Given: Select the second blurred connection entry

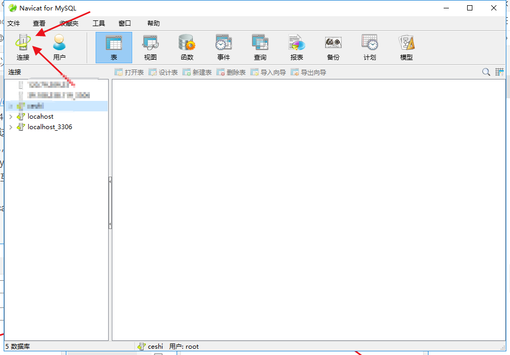Looking at the screenshot, I should [x=59, y=95].
